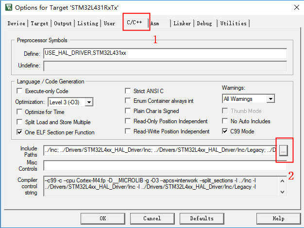Switch to the Target tab

[39, 23]
